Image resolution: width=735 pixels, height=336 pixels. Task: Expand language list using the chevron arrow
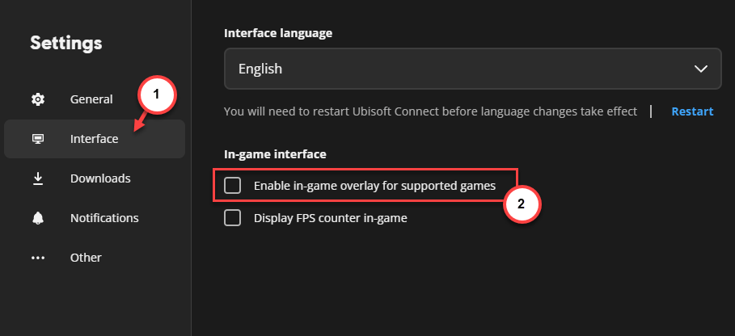pyautogui.click(x=701, y=69)
